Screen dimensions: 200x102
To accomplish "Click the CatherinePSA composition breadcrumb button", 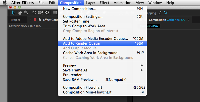I will pos(149,26).
